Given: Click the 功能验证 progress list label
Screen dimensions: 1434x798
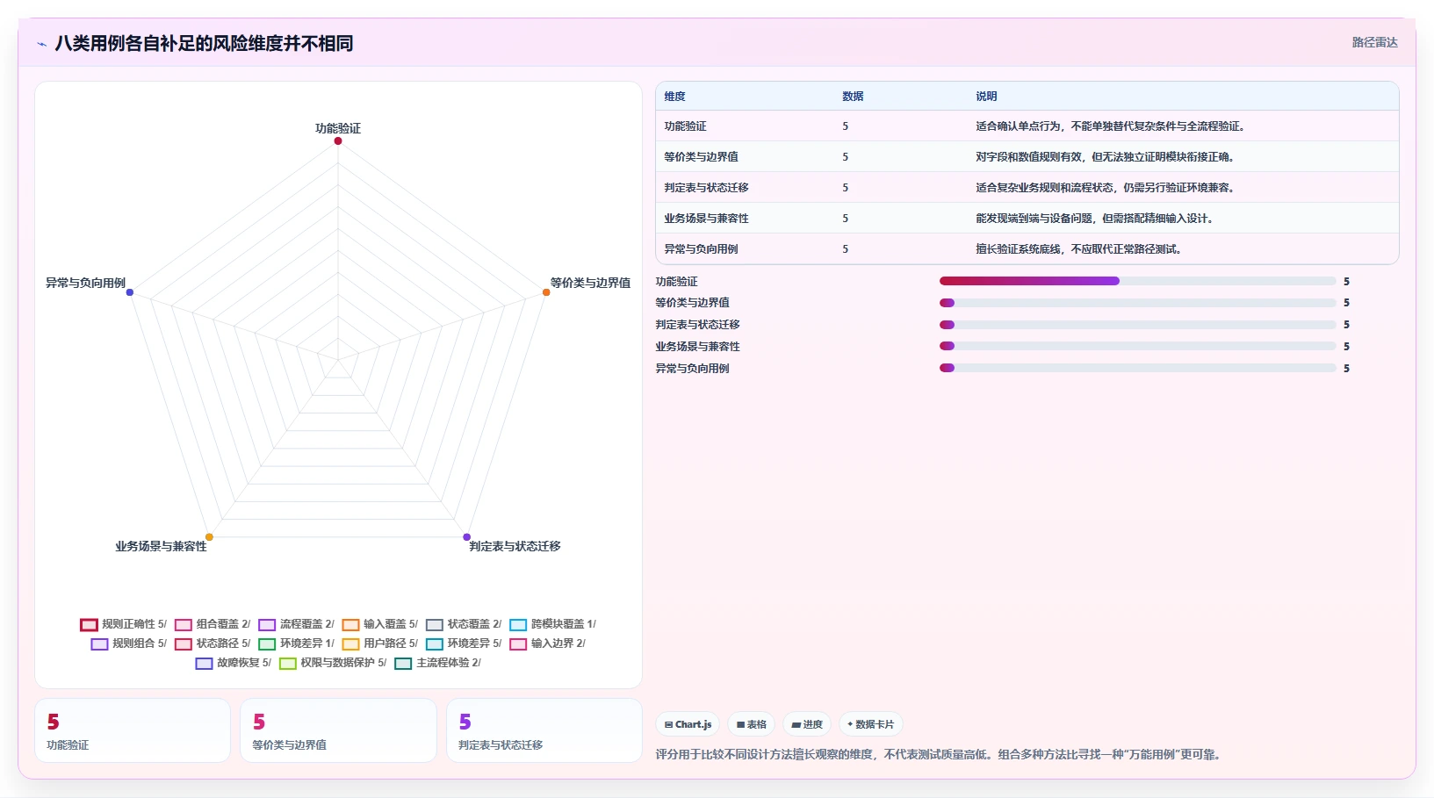Looking at the screenshot, I should click(x=676, y=282).
